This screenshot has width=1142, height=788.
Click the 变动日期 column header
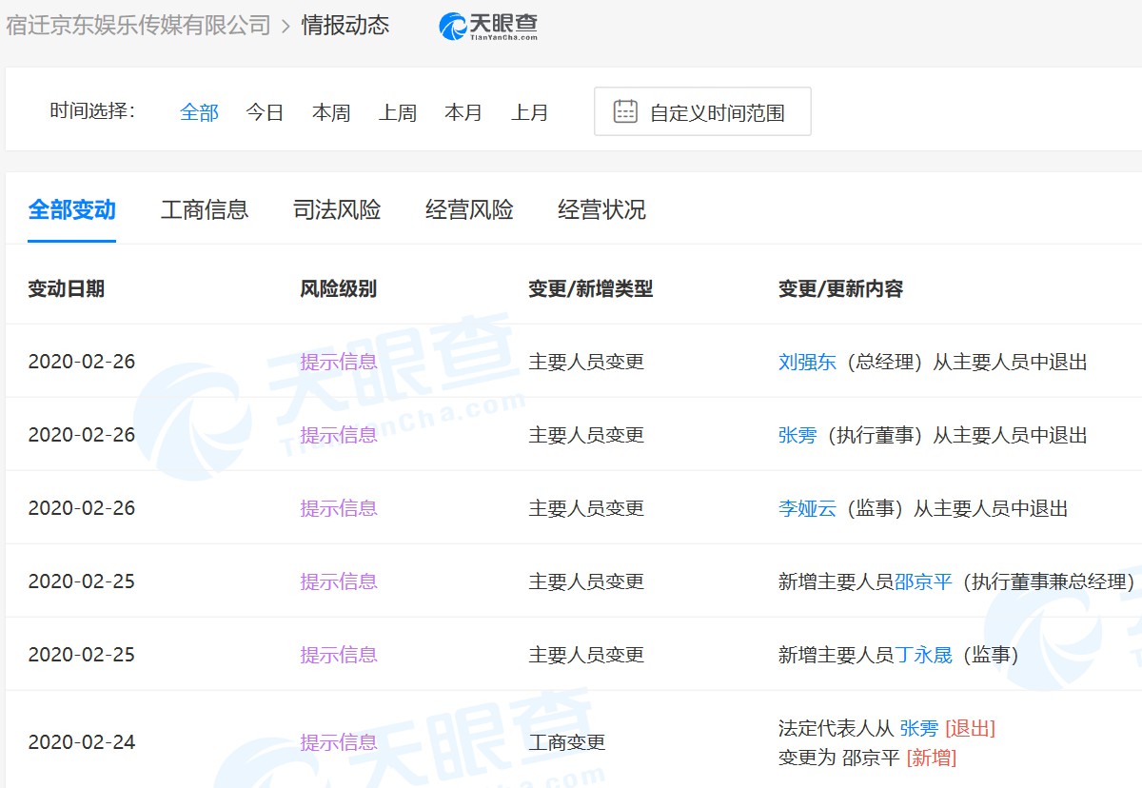click(x=67, y=289)
